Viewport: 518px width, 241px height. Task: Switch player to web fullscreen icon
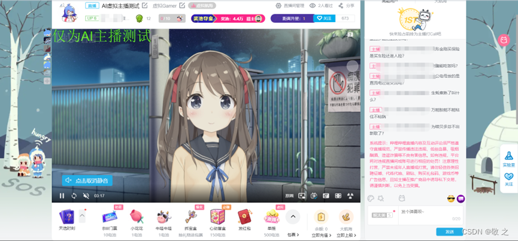[338, 195]
